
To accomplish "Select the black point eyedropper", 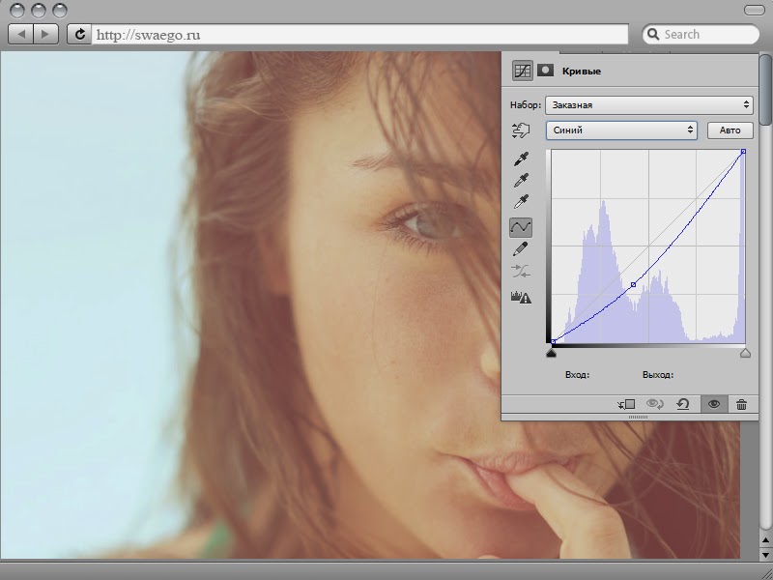I will point(521,159).
